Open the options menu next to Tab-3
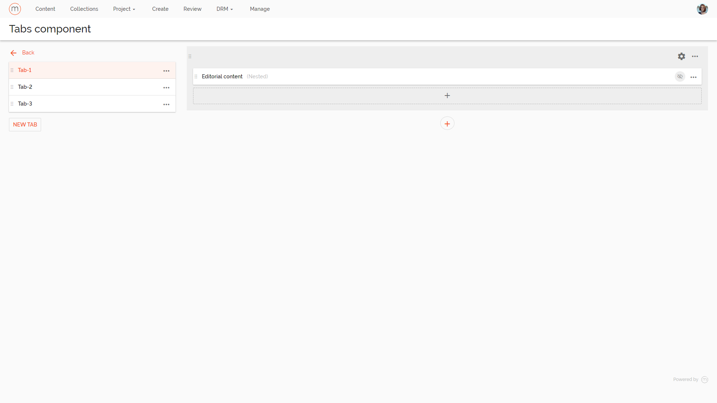 pos(167,104)
